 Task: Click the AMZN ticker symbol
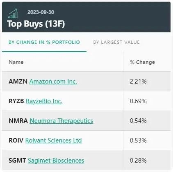pyautogui.click(x=18, y=81)
